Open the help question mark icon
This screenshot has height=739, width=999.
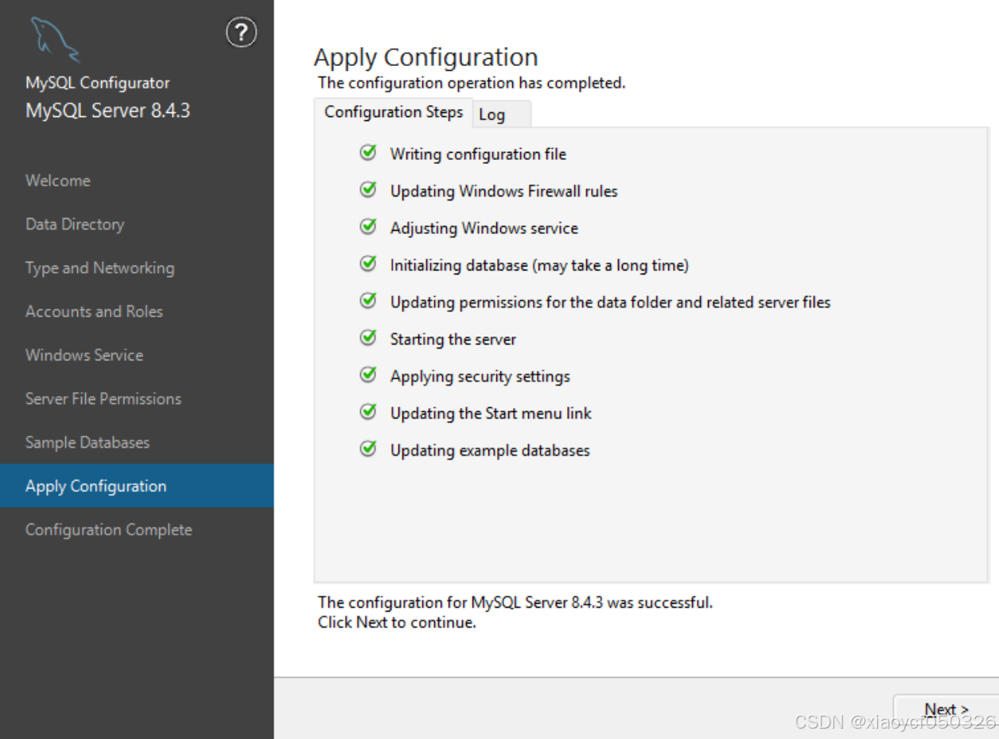(x=242, y=33)
